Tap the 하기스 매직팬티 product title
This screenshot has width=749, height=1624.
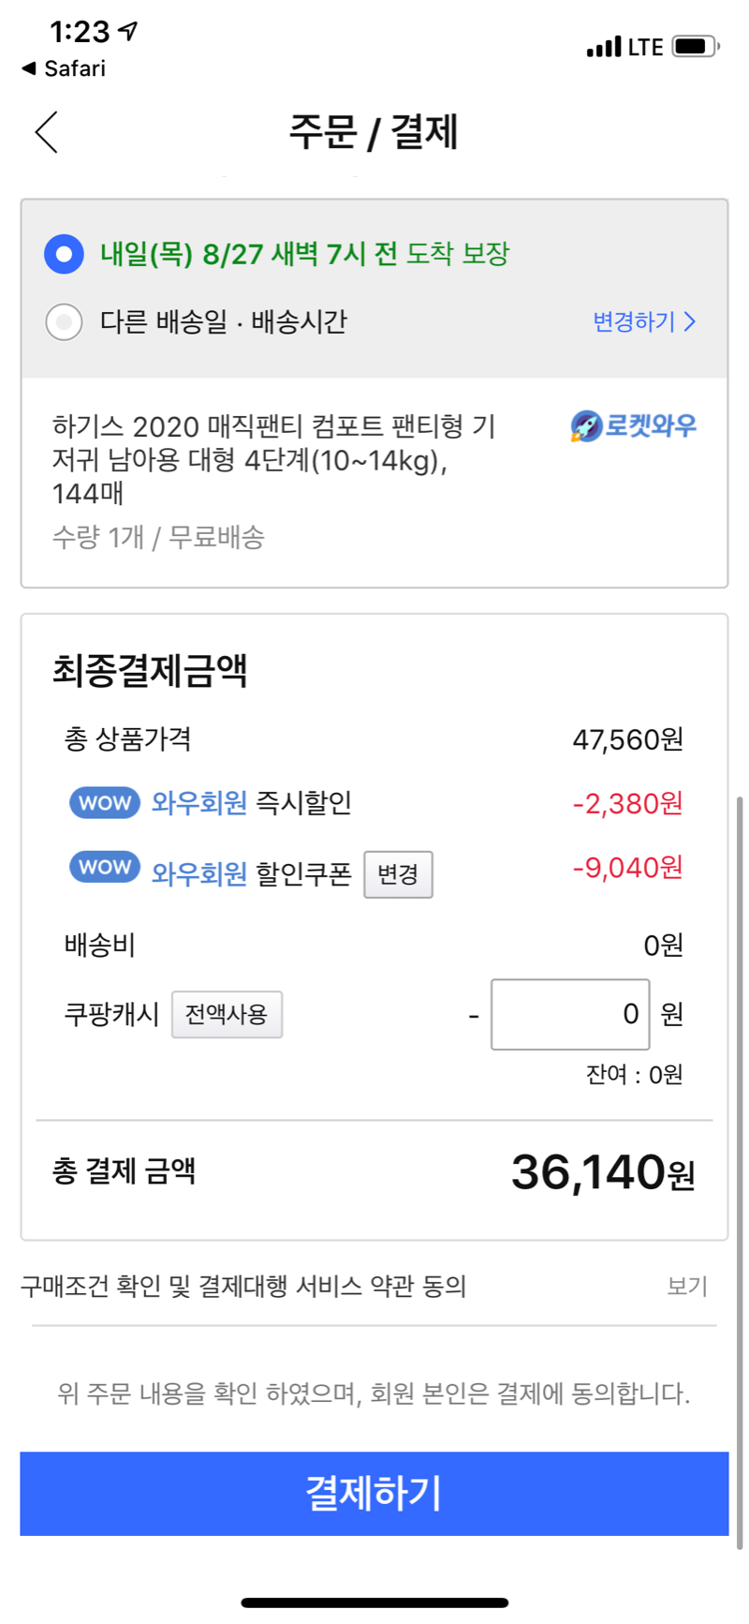coord(273,460)
